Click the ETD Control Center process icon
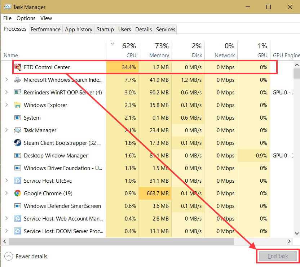Screen dimensions: 300x267 click(x=17, y=67)
